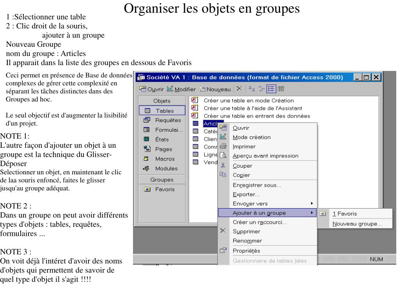Select Nouveau groupe... in the submenu
Screen dimensions: 399x299
355,224
